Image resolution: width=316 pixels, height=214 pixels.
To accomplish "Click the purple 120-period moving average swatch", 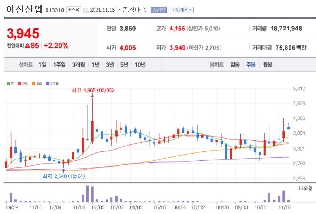I will coord(48,84).
